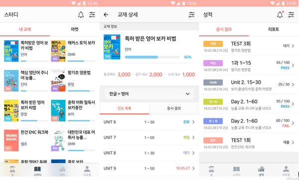Open filter settings icon on 성적 screen
The width and height of the screenshot is (299, 180).
291,14
